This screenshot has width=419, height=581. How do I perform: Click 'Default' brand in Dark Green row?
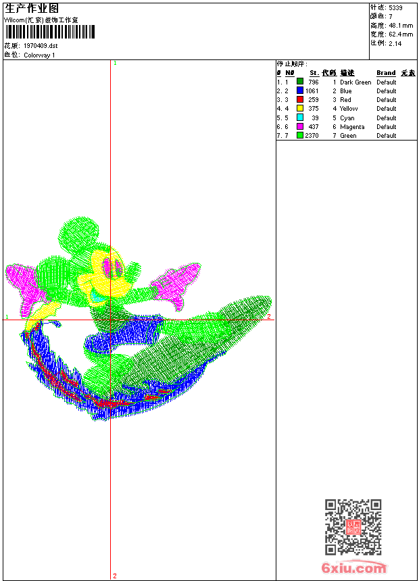[x=386, y=82]
